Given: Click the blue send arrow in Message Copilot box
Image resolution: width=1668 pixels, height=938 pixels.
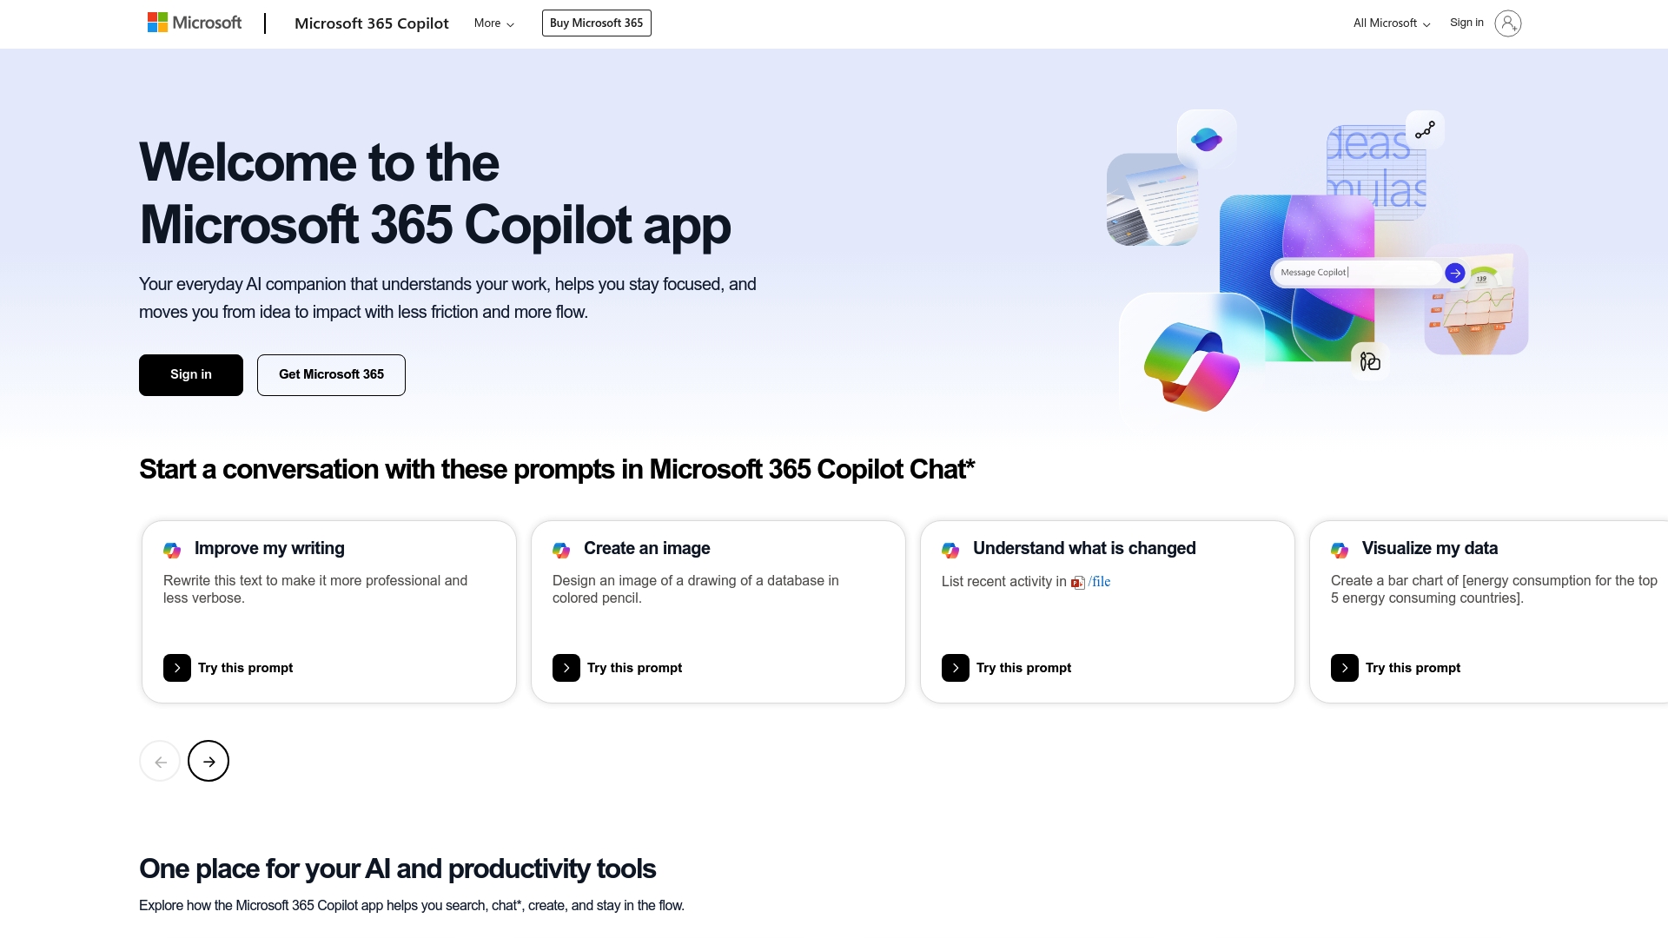Looking at the screenshot, I should [x=1454, y=273].
